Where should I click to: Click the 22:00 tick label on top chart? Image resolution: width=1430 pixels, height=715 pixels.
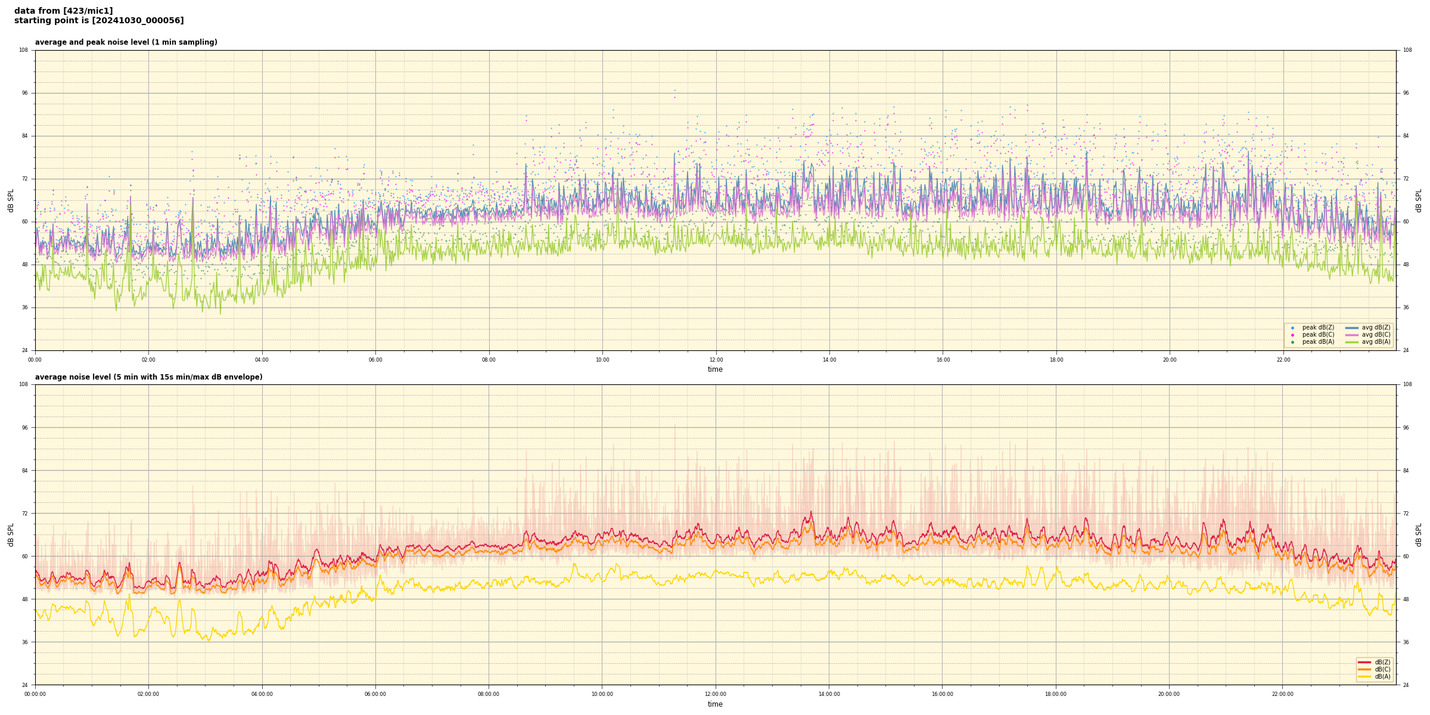(1283, 360)
